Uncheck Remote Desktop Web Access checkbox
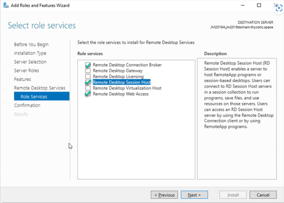The image size is (284, 203). point(88,94)
